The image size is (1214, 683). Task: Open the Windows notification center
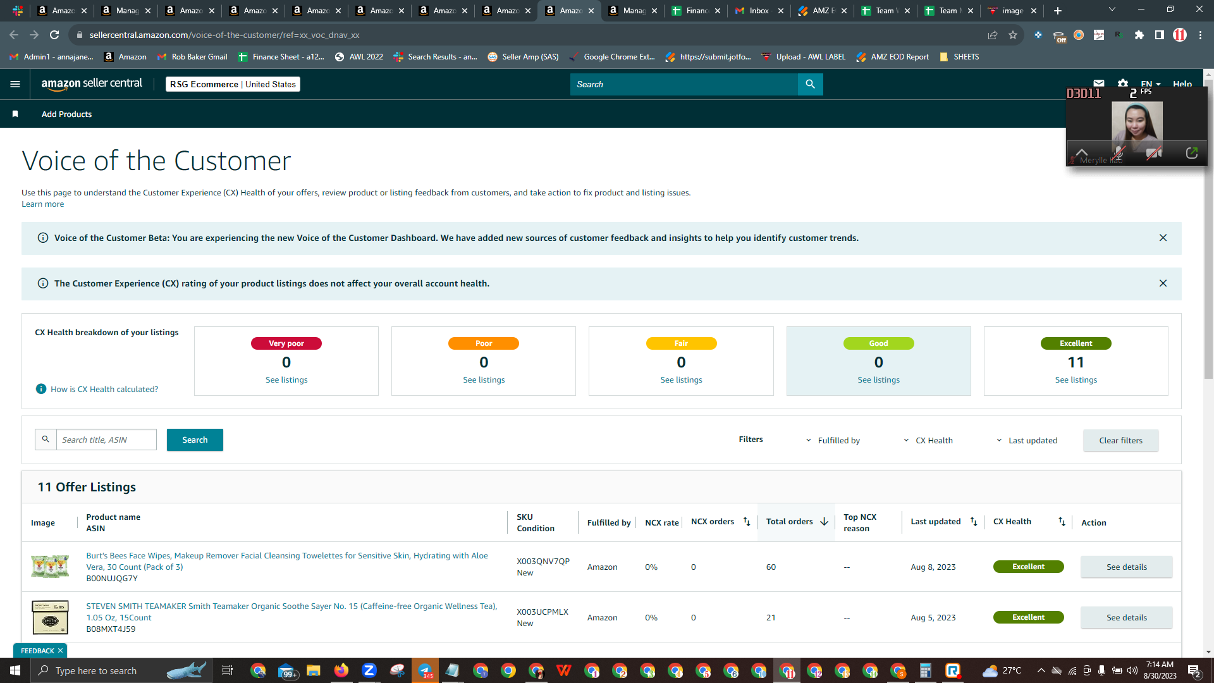click(1194, 671)
